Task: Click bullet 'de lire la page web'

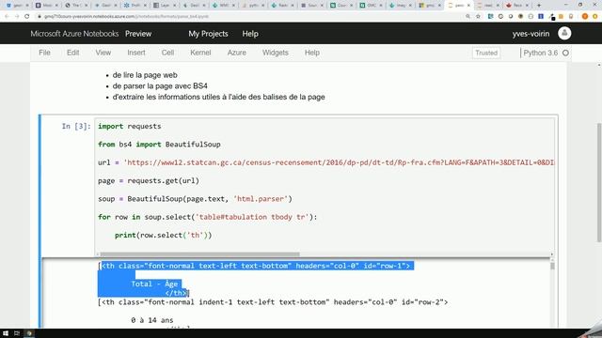Action: (x=145, y=75)
